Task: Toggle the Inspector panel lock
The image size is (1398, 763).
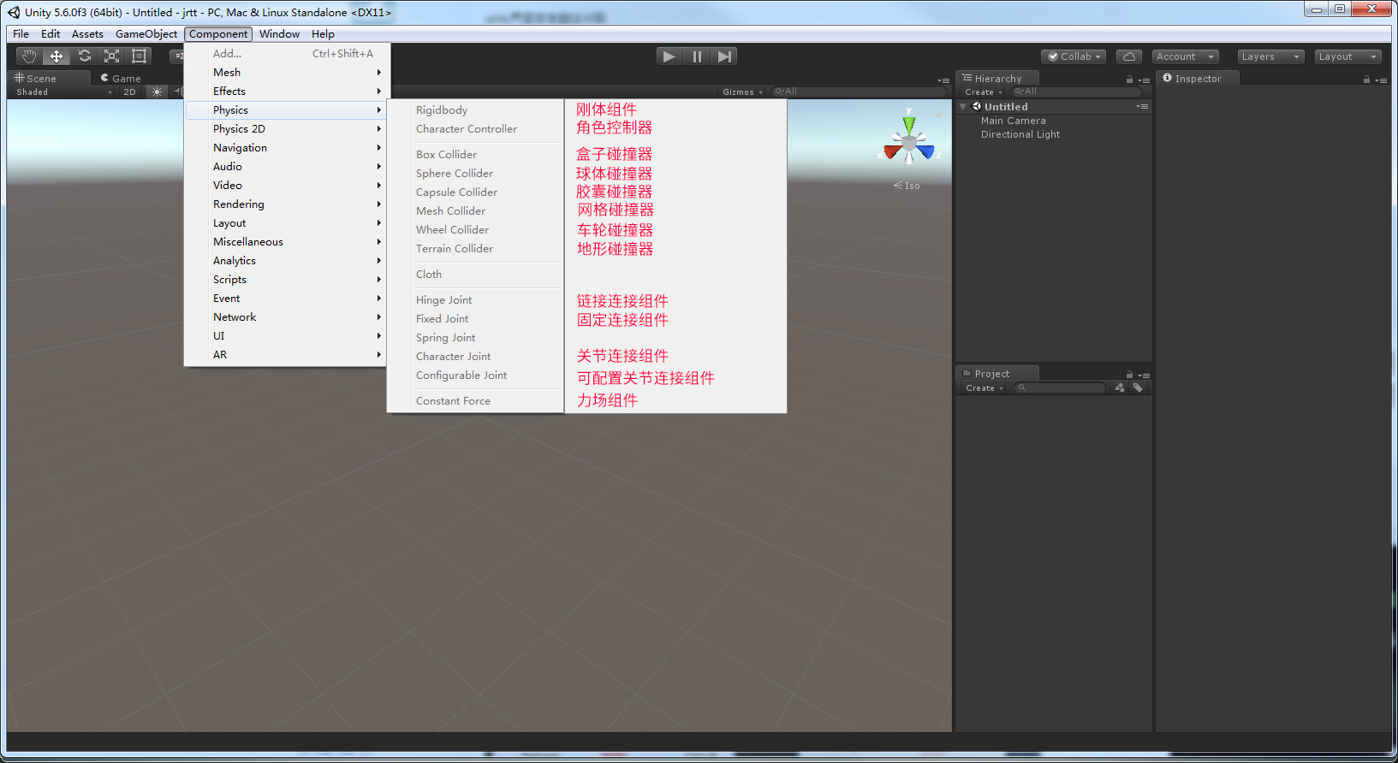Action: coord(1366,80)
